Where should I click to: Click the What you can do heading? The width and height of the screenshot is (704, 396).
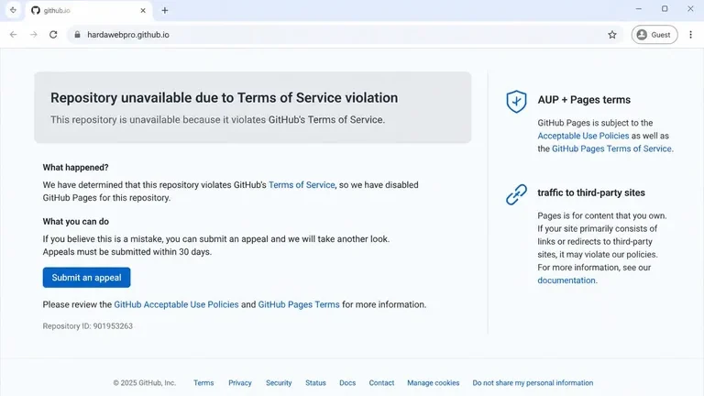point(76,221)
